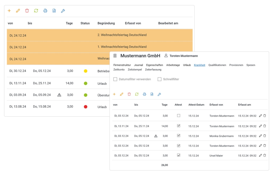The width and height of the screenshot is (272, 175).
Task: Click the Monika Grubermann name cell
Action: click(x=221, y=136)
